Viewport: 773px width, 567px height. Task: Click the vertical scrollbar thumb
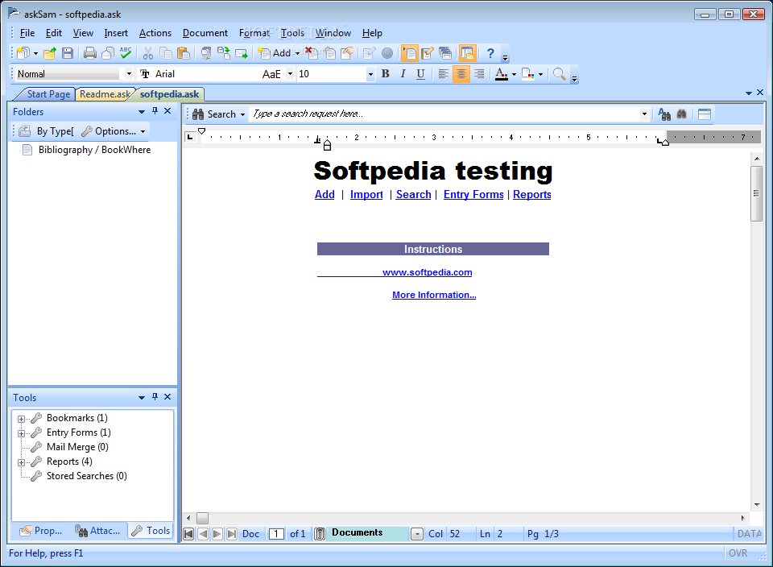click(756, 193)
